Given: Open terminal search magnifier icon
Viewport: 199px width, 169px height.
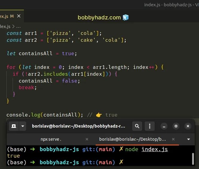Looking at the screenshot, I should tap(137, 126).
